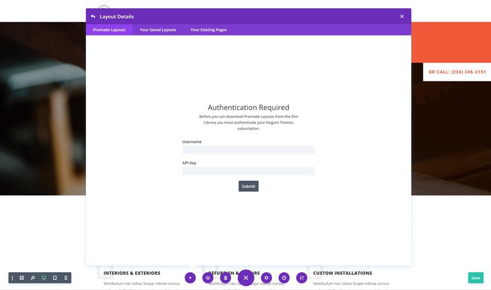Click the save to library power icon
491x290 pixels.
(208, 278)
